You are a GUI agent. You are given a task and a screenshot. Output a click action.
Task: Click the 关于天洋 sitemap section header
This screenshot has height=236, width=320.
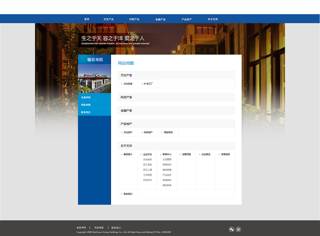(x=176, y=146)
